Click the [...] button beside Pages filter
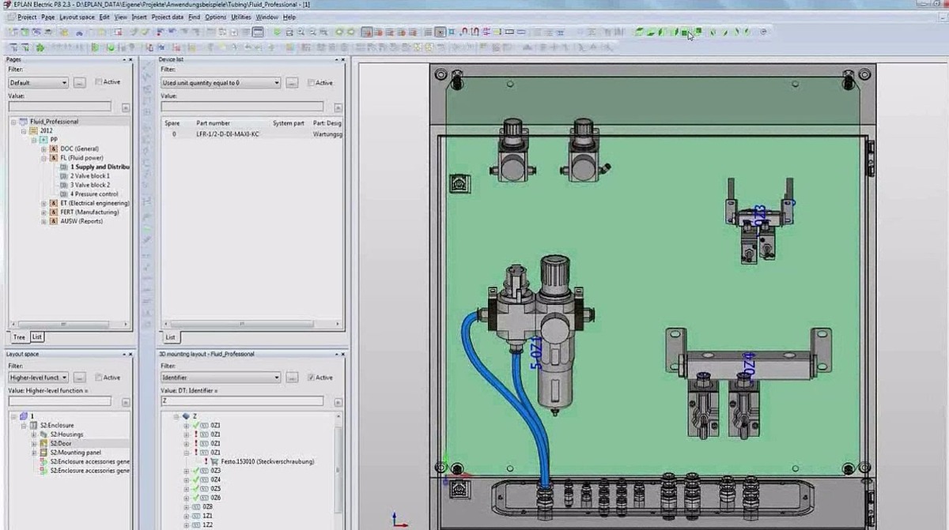The image size is (949, 530). [x=80, y=82]
